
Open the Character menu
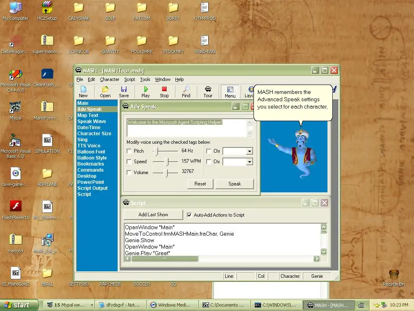tap(110, 79)
